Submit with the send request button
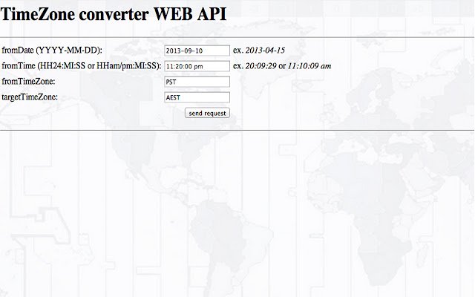Image resolution: width=475 pixels, height=297 pixels. coord(208,113)
